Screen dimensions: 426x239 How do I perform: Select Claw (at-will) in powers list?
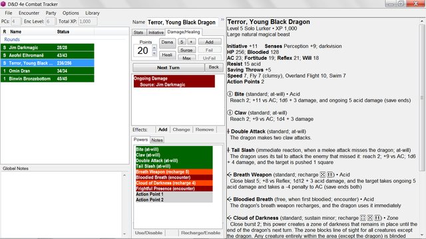coord(174,155)
